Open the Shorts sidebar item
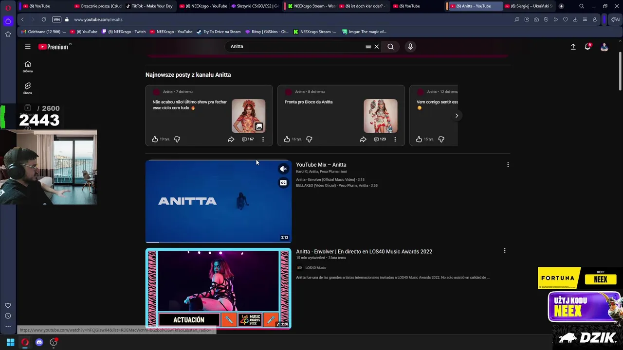Image resolution: width=623 pixels, height=350 pixels. click(28, 88)
